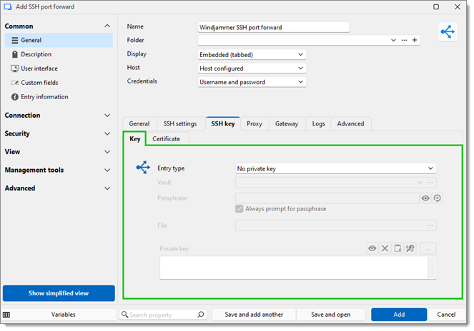Click the grid icon left of Variables
The height and width of the screenshot is (331, 474).
[x=6, y=315]
